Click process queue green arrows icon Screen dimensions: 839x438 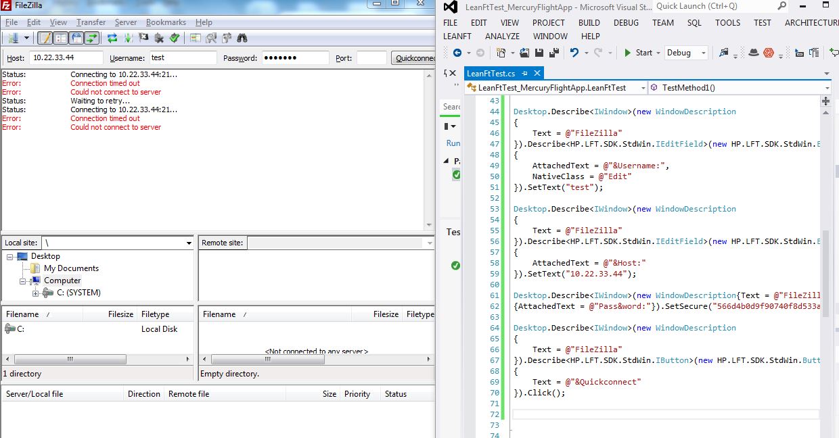(x=128, y=38)
